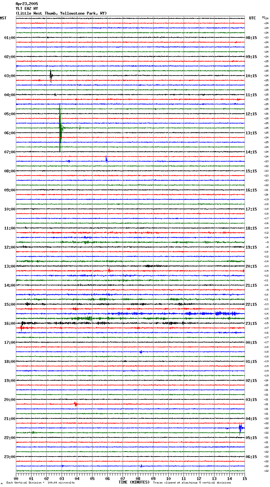
Task: Click the red event after 20:00 MST
Action: click(x=75, y=404)
